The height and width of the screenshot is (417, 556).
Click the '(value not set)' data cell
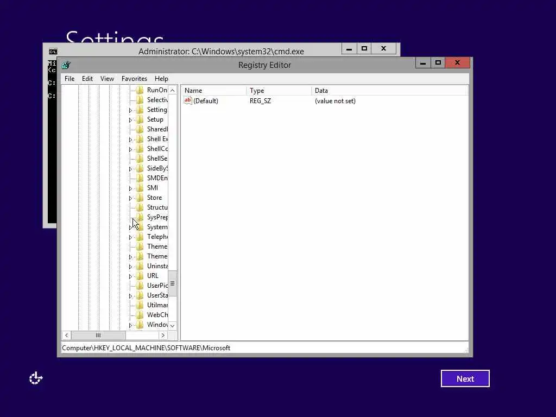click(335, 100)
